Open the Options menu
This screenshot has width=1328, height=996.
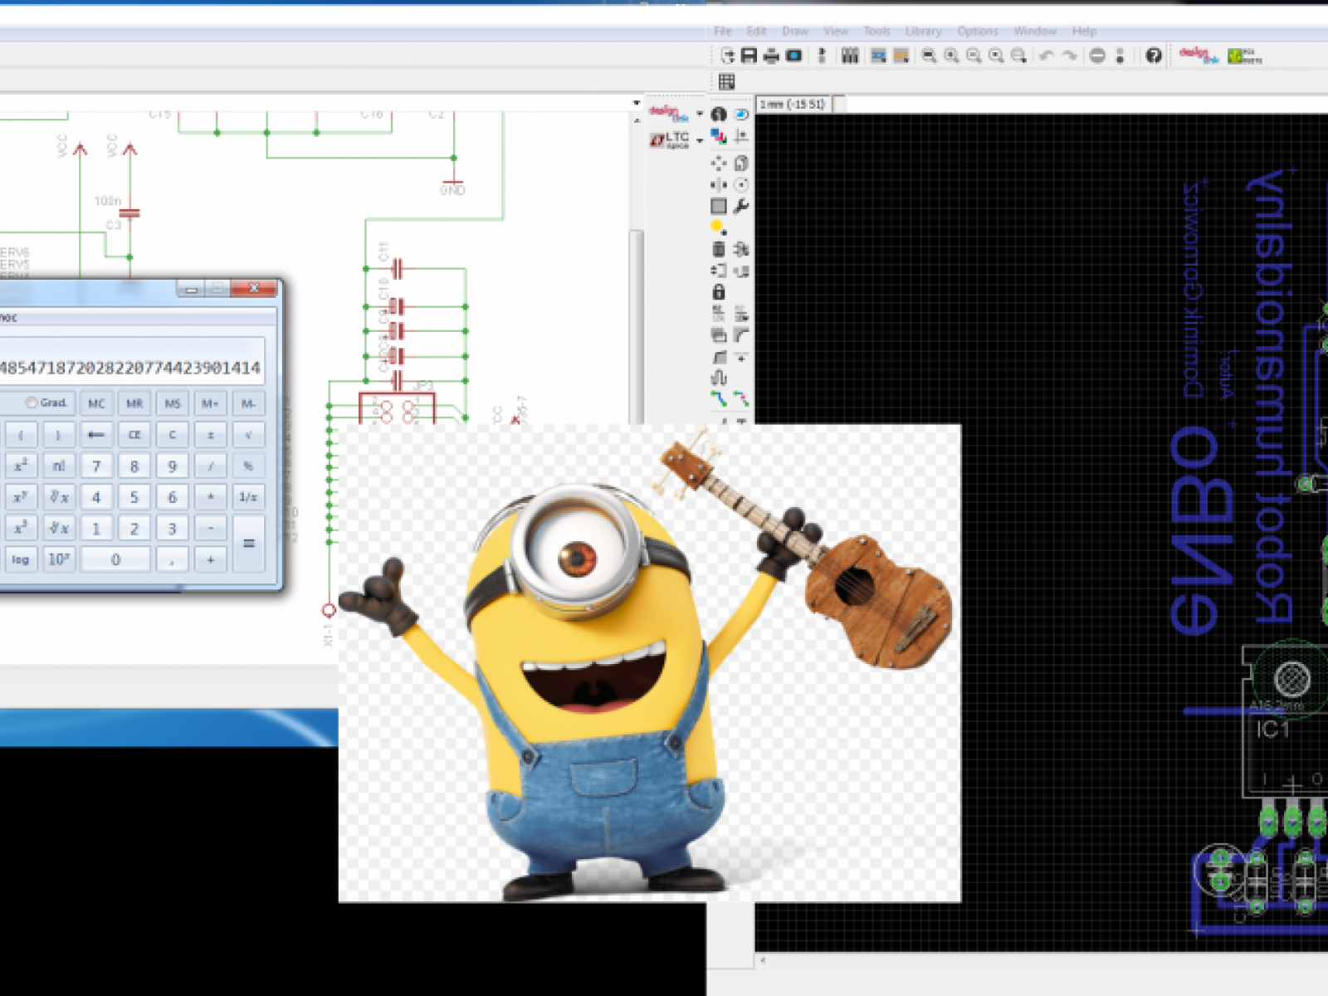[978, 31]
